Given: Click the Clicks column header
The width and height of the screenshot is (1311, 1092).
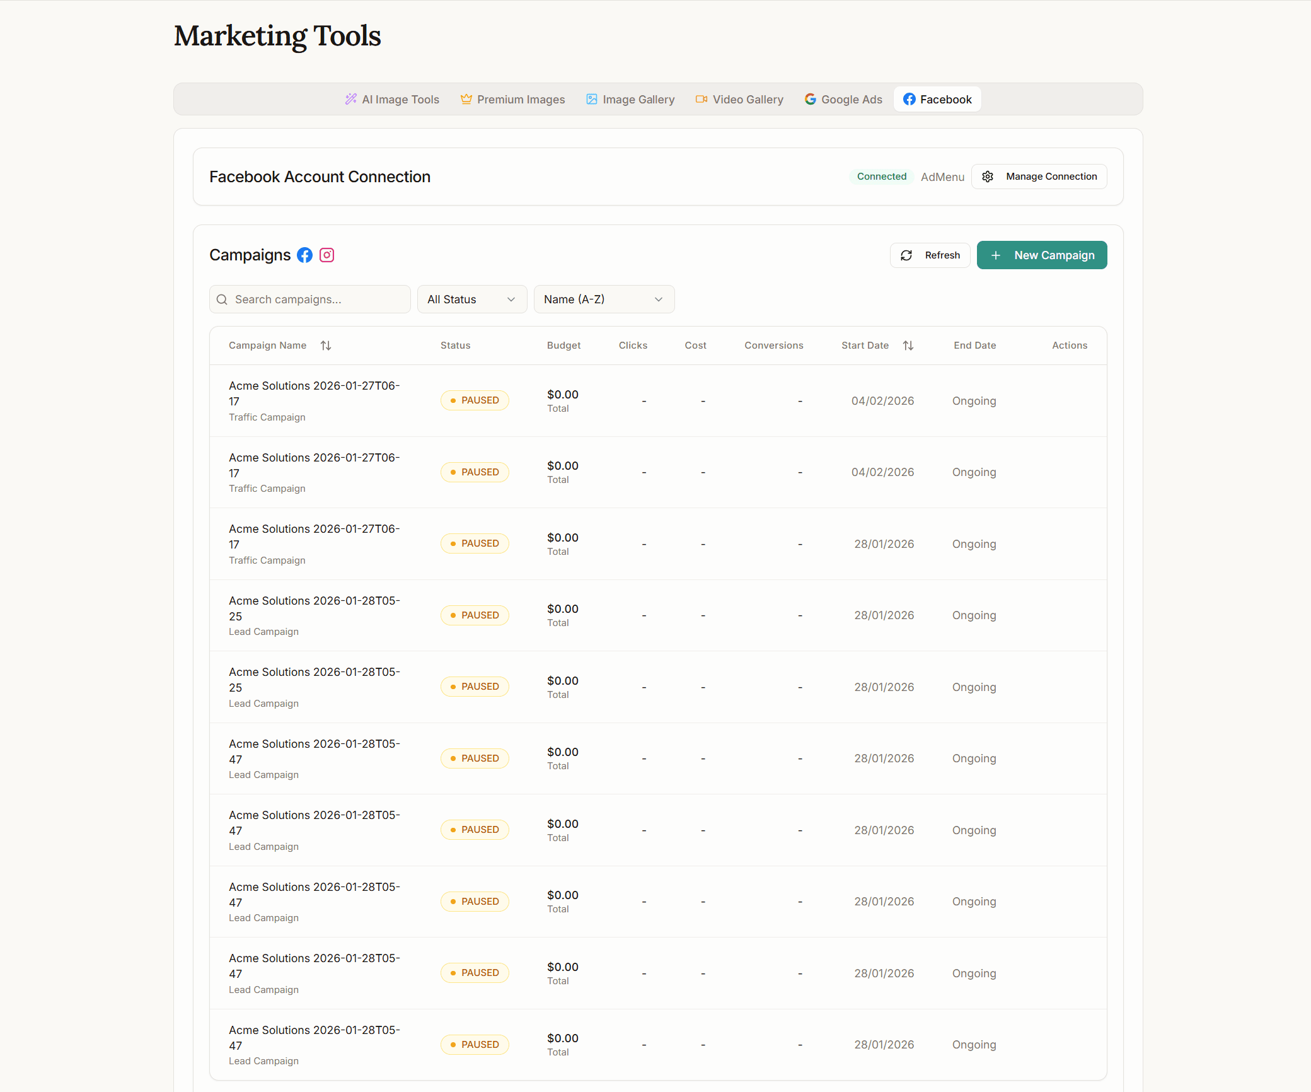Looking at the screenshot, I should tap(633, 346).
